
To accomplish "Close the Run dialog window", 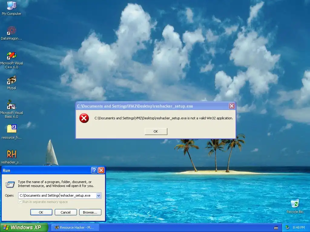I will [x=101, y=170].
